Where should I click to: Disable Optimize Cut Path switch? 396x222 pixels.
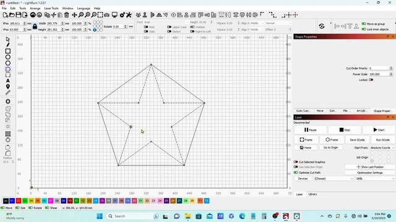[x=296, y=173]
